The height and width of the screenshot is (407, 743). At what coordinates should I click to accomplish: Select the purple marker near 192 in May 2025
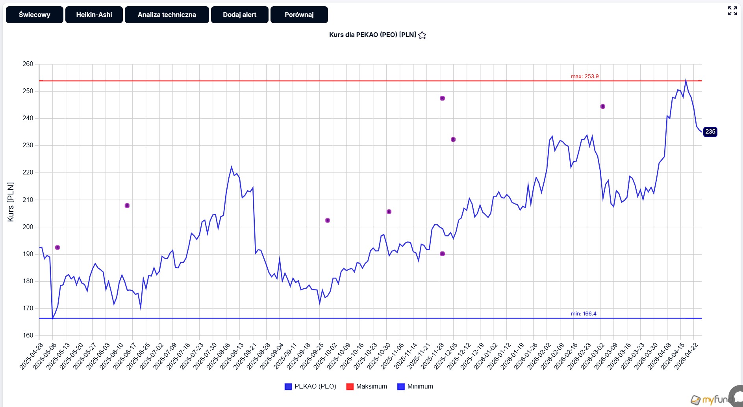coord(57,247)
